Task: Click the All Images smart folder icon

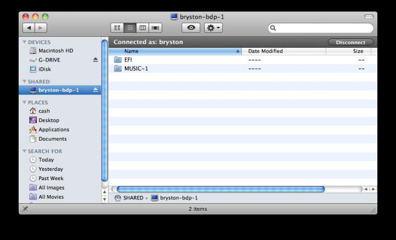Action: [33, 188]
